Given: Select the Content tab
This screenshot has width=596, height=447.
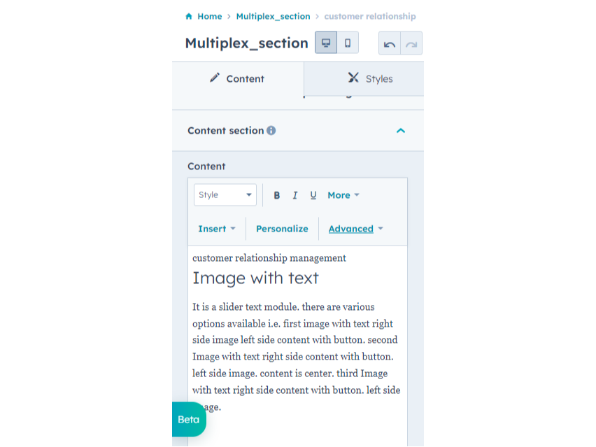Looking at the screenshot, I should [x=237, y=79].
